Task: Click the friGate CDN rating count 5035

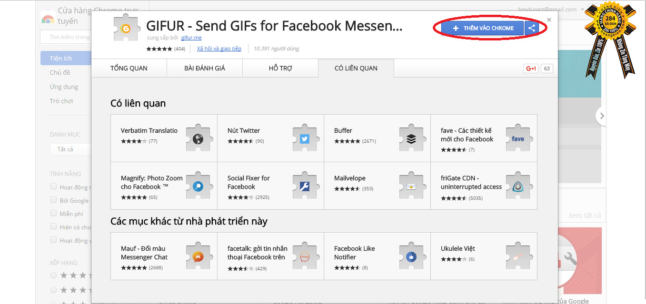Action: (x=476, y=198)
